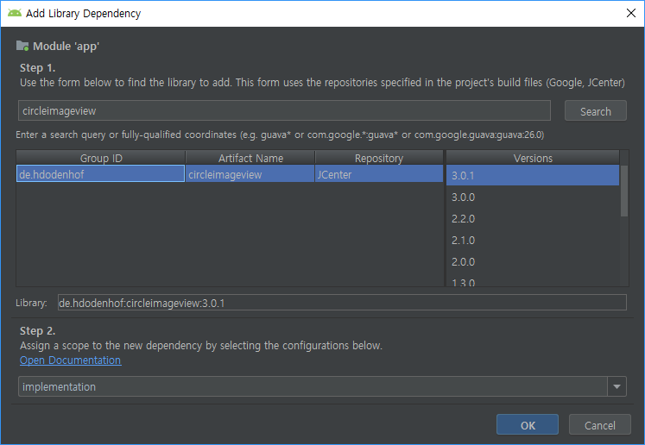Choose version 3.0.1

tap(533, 175)
